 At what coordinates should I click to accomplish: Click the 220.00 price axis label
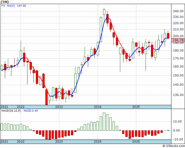(x=178, y=23)
